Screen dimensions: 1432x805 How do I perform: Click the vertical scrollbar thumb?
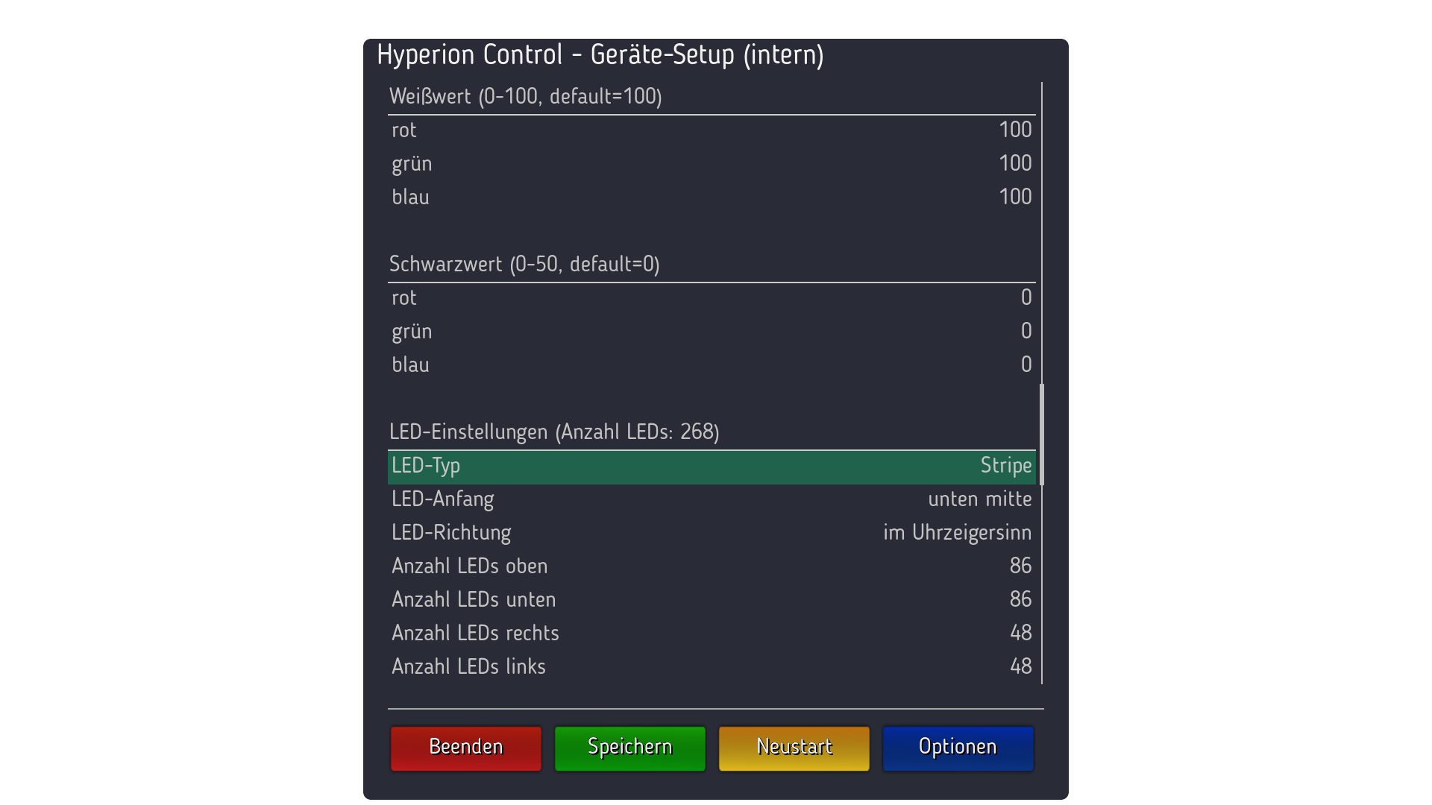coord(1042,435)
